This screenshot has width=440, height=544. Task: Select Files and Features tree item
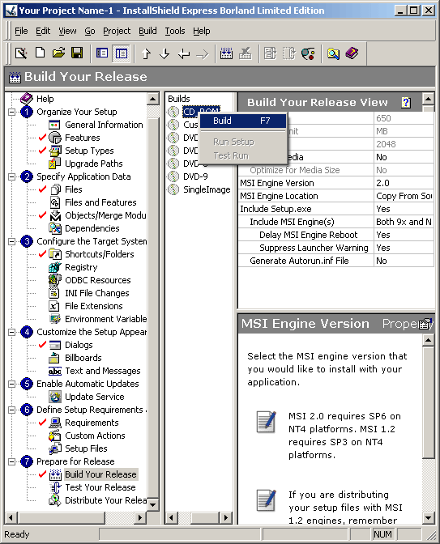click(x=100, y=202)
